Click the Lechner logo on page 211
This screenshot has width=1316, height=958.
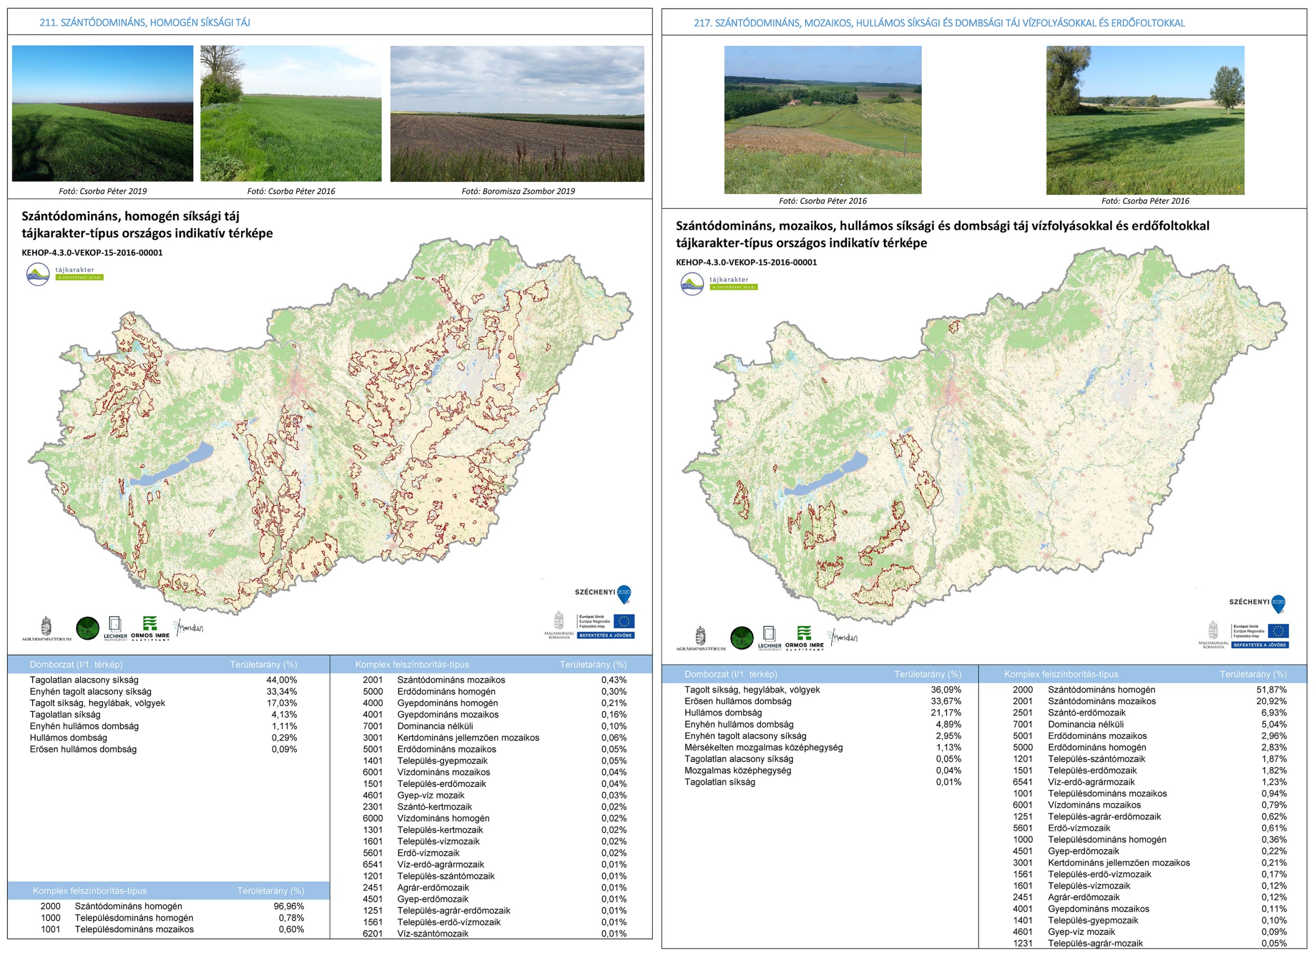click(115, 629)
